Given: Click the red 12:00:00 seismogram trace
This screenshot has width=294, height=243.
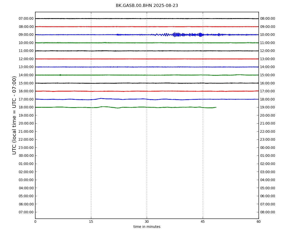Looking at the screenshot, I should (147, 59).
